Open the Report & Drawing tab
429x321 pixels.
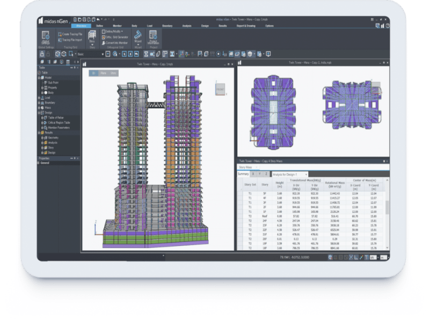click(246, 26)
